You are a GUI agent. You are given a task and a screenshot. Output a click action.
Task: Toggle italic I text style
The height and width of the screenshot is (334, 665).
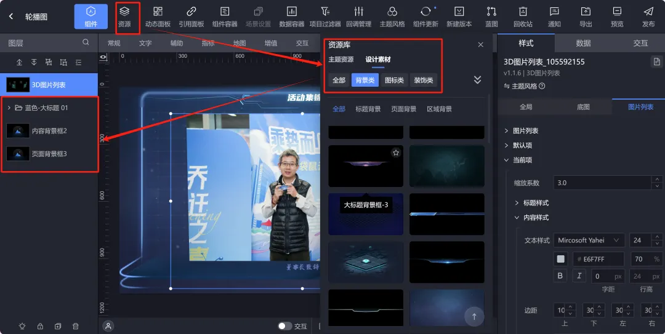(x=579, y=276)
